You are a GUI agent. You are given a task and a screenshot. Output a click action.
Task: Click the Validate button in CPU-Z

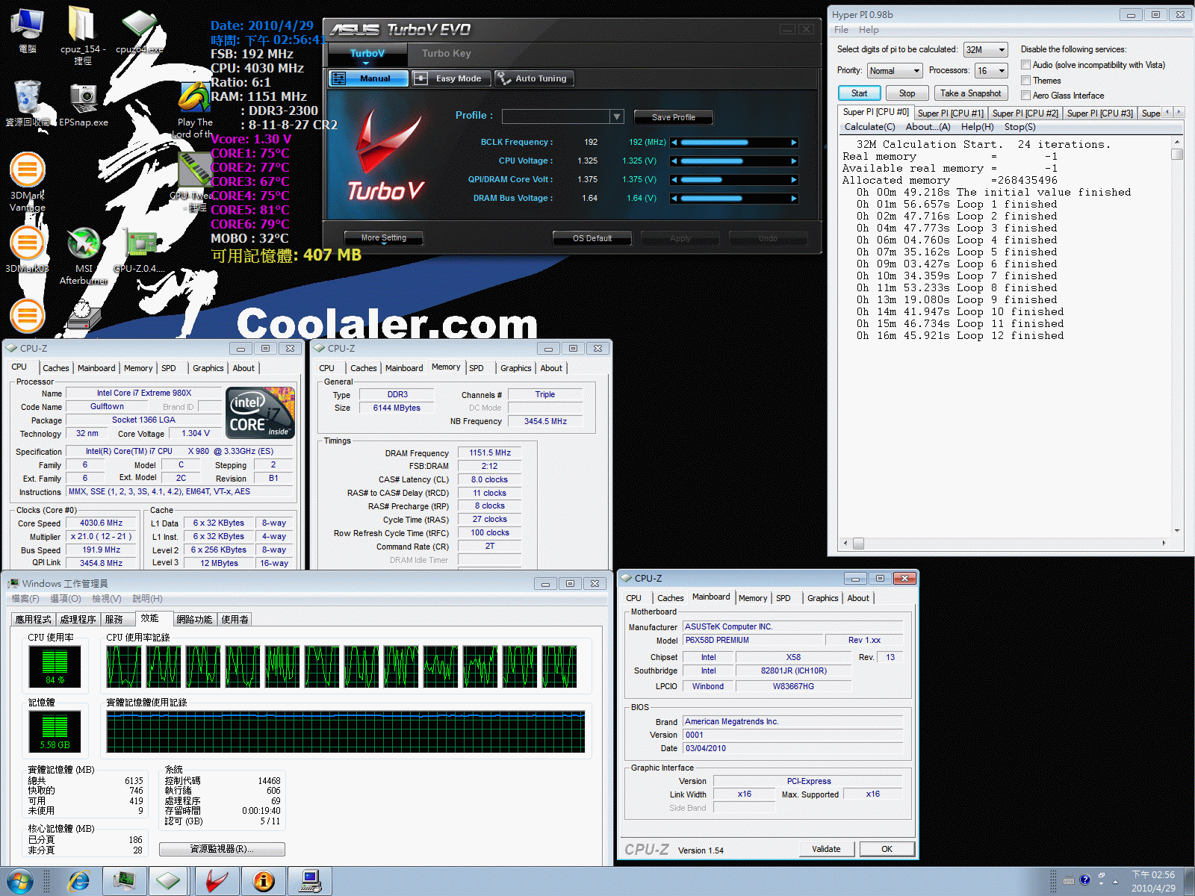pos(826,849)
